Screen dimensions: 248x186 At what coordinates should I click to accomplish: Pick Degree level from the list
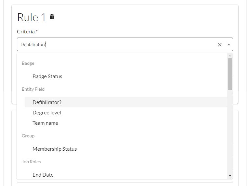(46, 113)
